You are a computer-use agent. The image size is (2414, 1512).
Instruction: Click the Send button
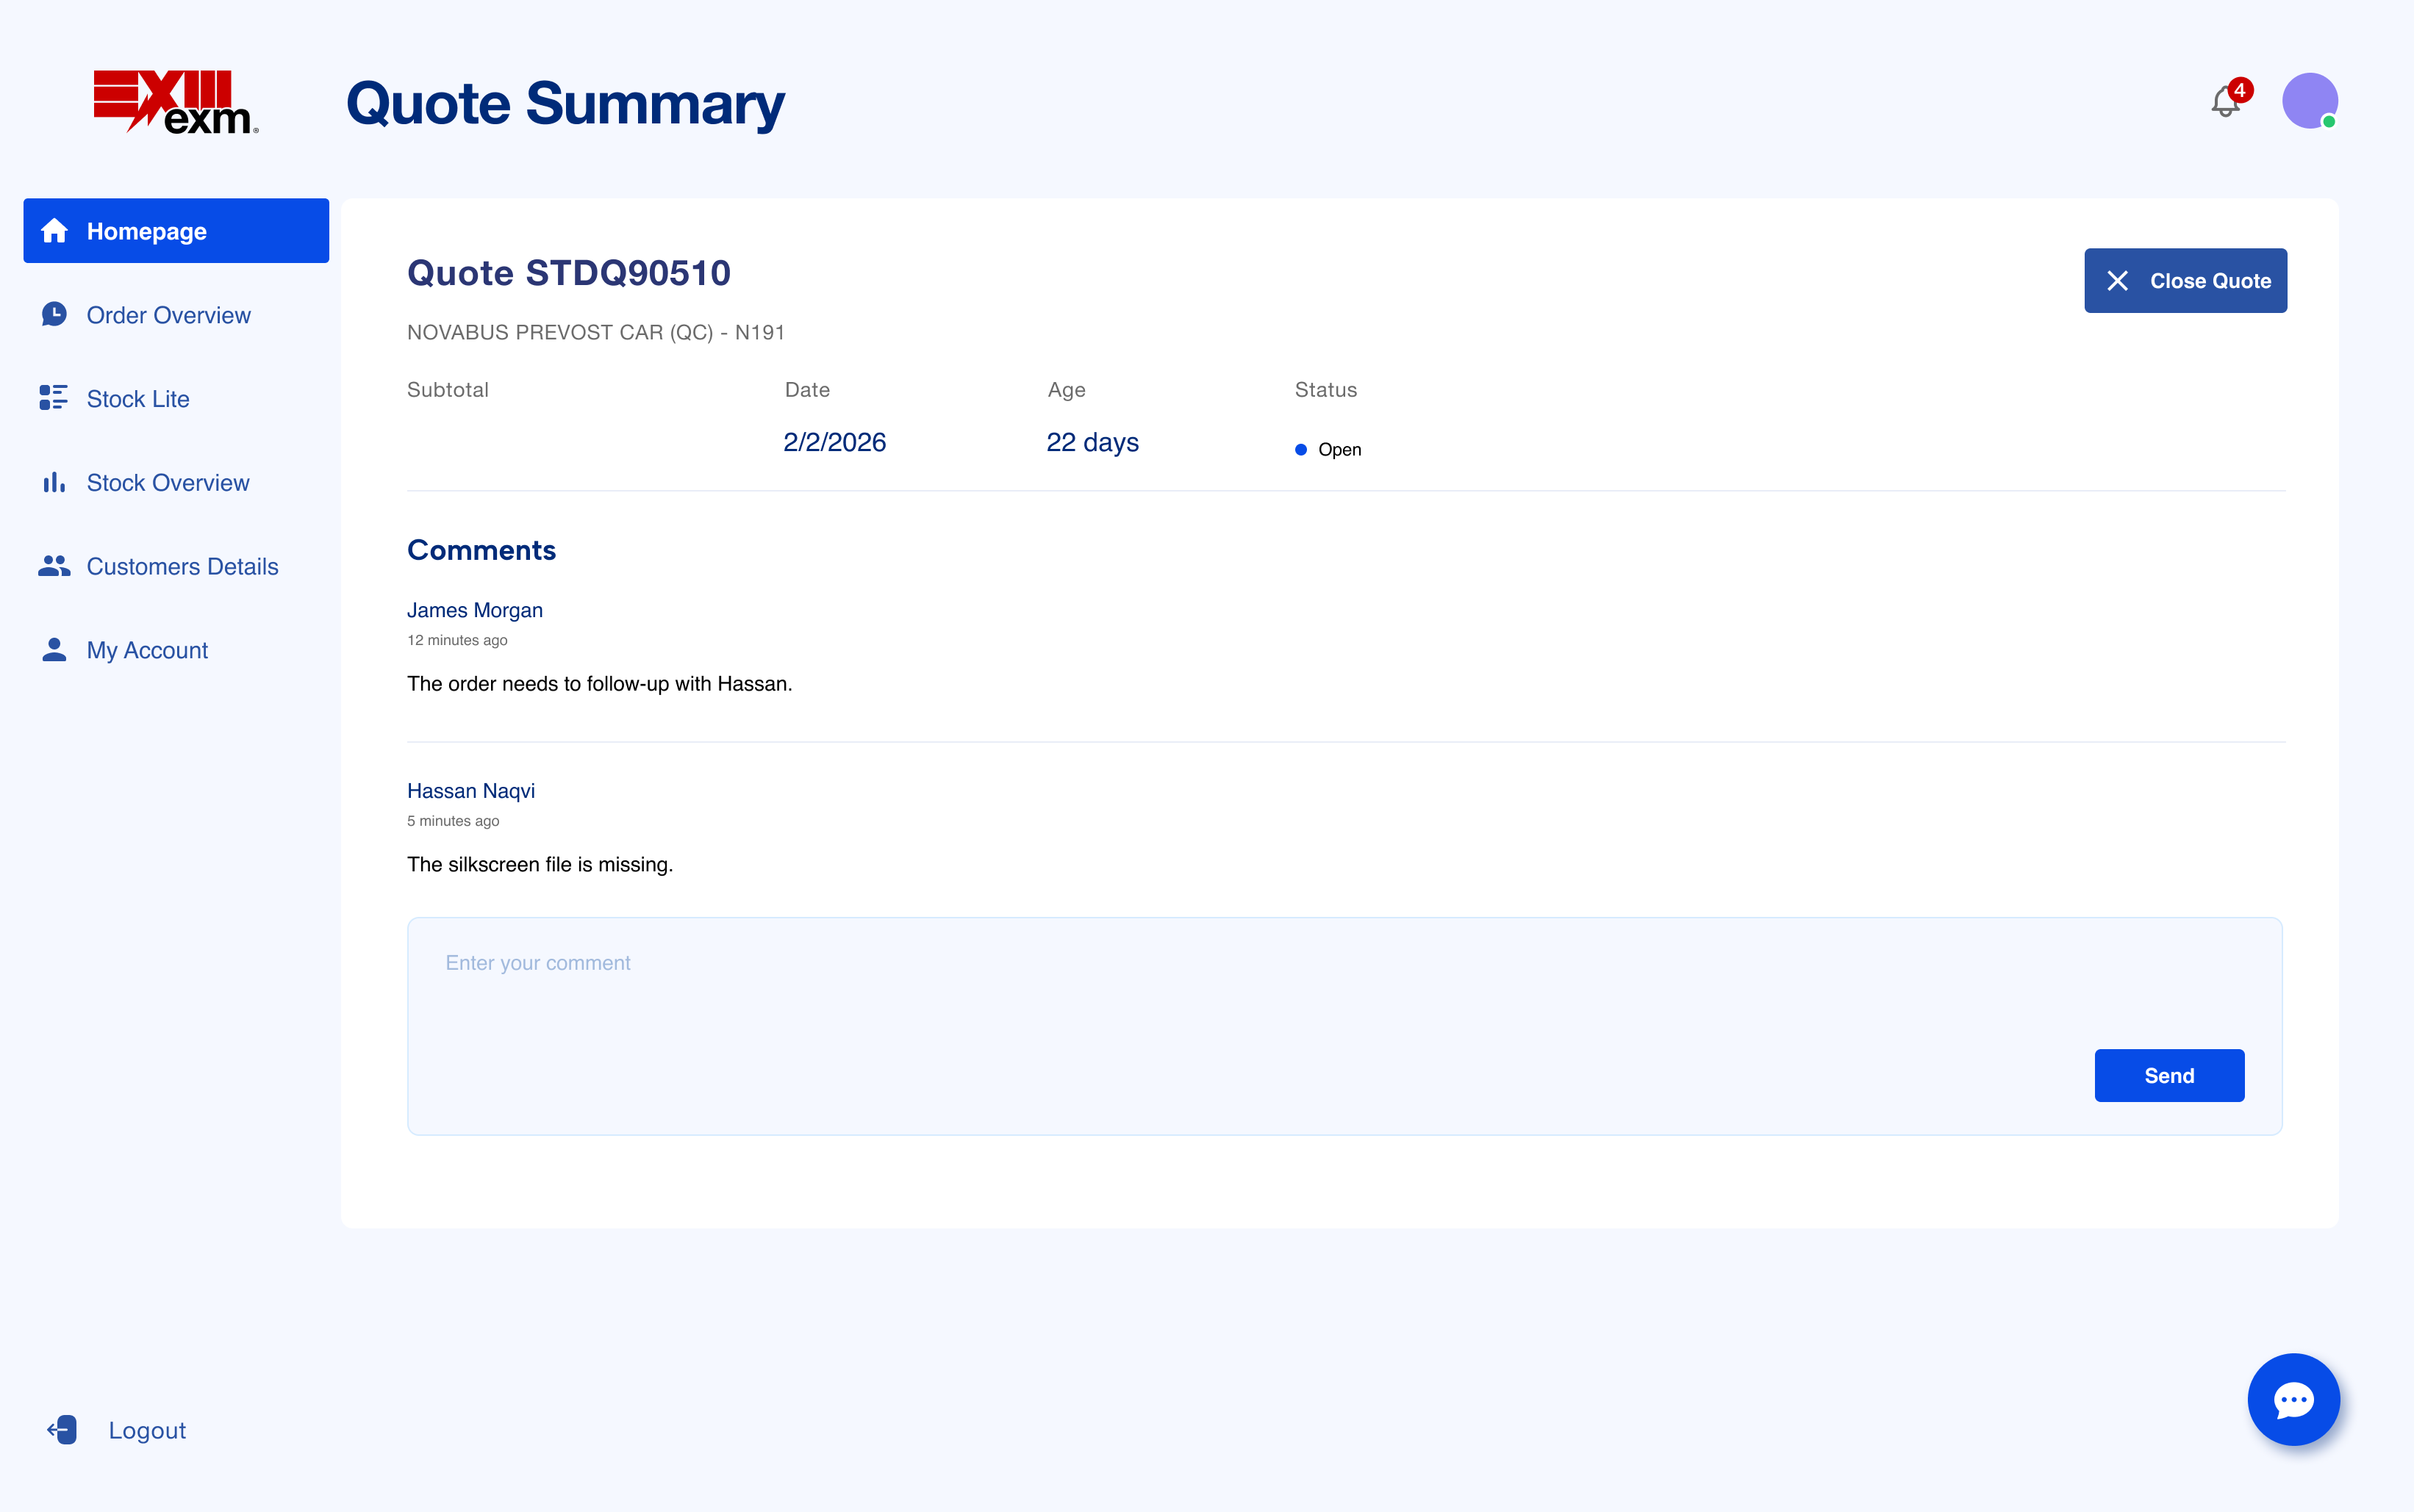[2169, 1075]
